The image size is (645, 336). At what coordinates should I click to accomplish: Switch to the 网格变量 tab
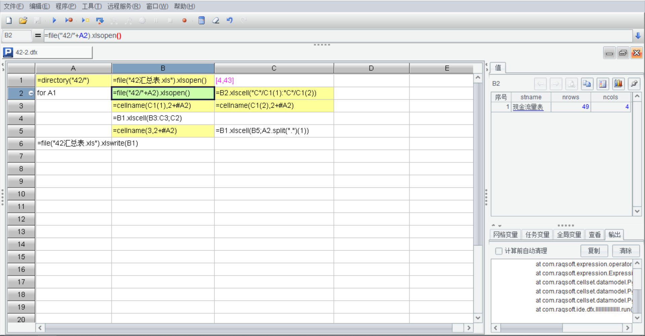coord(505,235)
